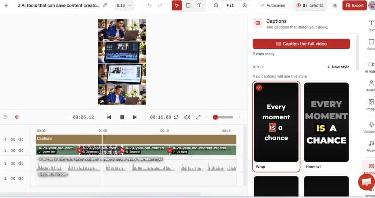Select the Zoom out video clip
Viewport: 375px width, 198px height.
pos(100,150)
